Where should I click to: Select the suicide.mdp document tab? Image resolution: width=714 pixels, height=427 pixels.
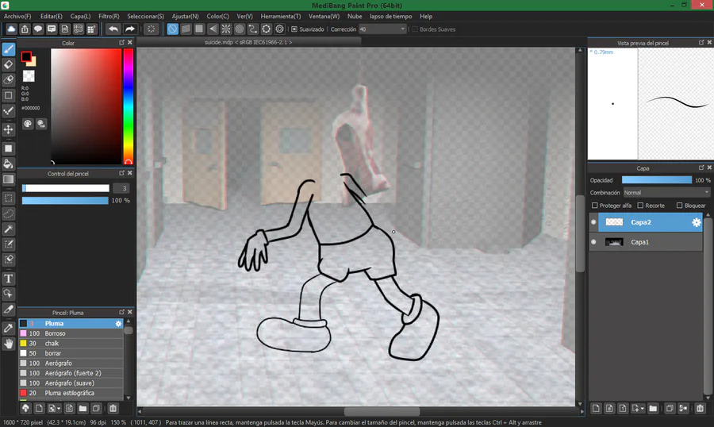pos(248,42)
